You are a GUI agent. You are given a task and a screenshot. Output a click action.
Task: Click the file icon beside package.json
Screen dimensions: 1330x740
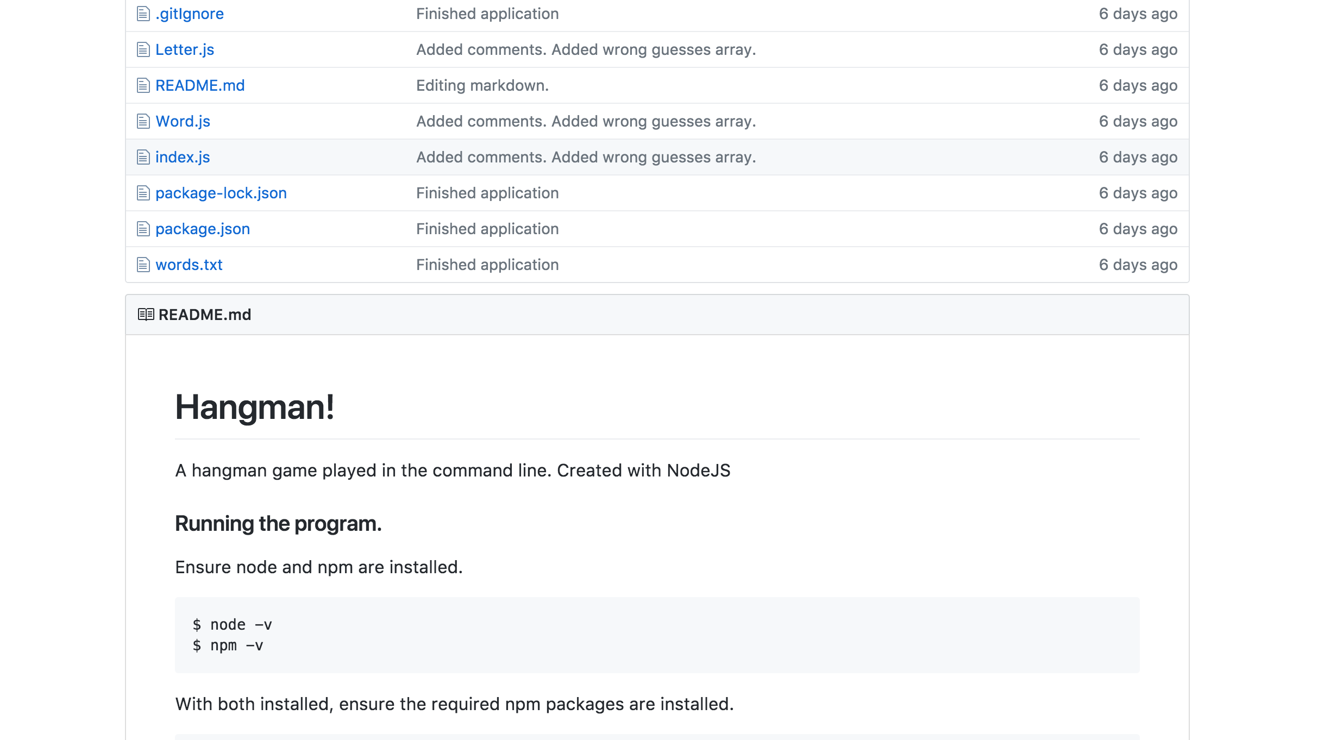pyautogui.click(x=143, y=229)
